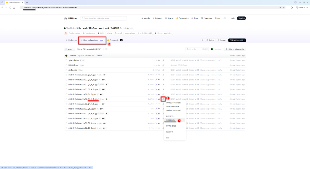Choose the inspect entry in the context menu

167,138
